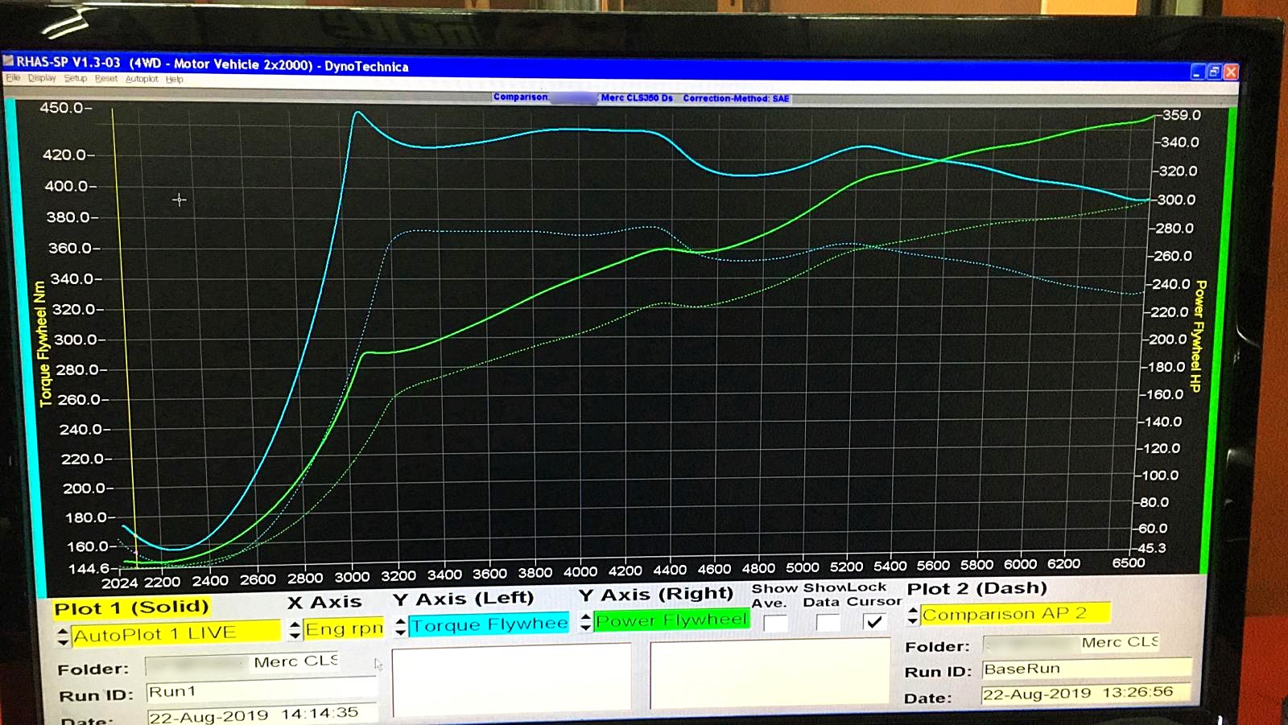
Task: Restore the RHAS-SP window size
Action: [1214, 72]
